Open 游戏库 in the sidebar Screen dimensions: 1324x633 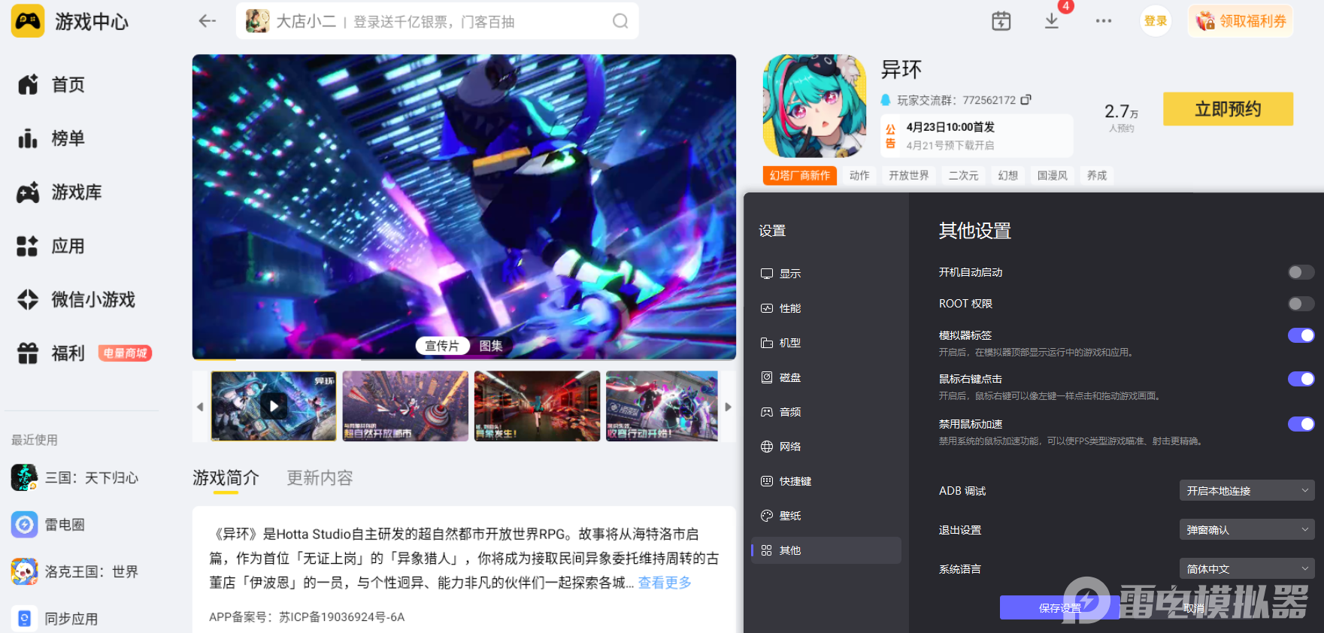point(59,192)
